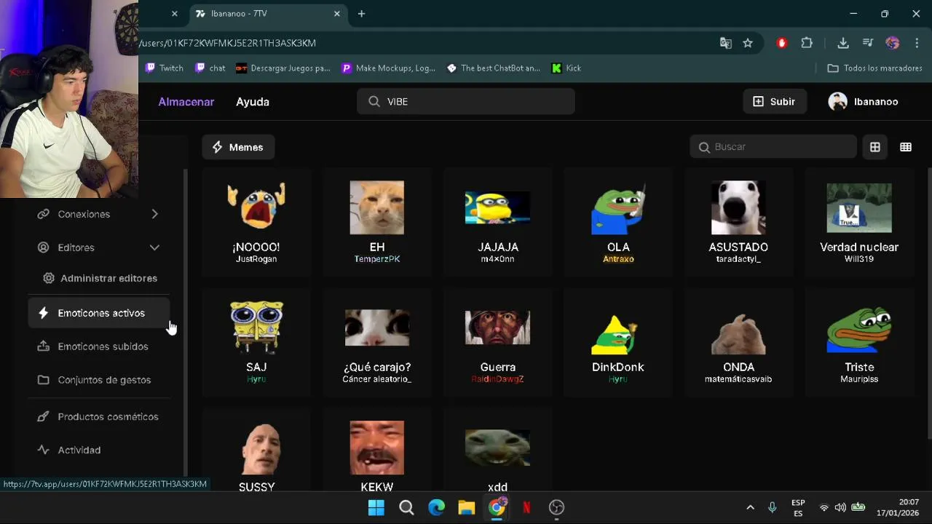Open Actividad pulse icon
The image size is (932, 524).
[43, 450]
